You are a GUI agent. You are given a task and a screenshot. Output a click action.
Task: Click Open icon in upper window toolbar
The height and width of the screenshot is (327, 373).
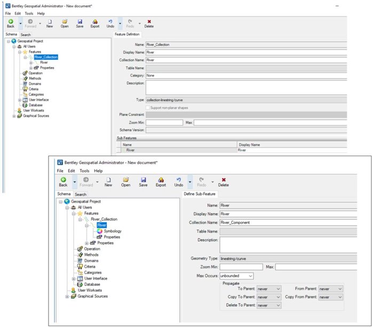65,22
